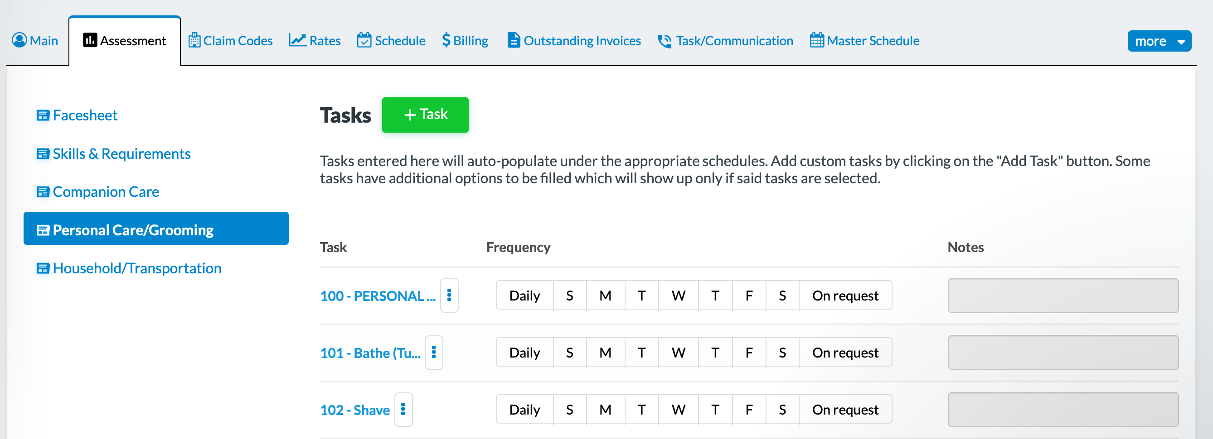Click the Rates chart icon
The height and width of the screenshot is (439, 1213).
pos(297,40)
